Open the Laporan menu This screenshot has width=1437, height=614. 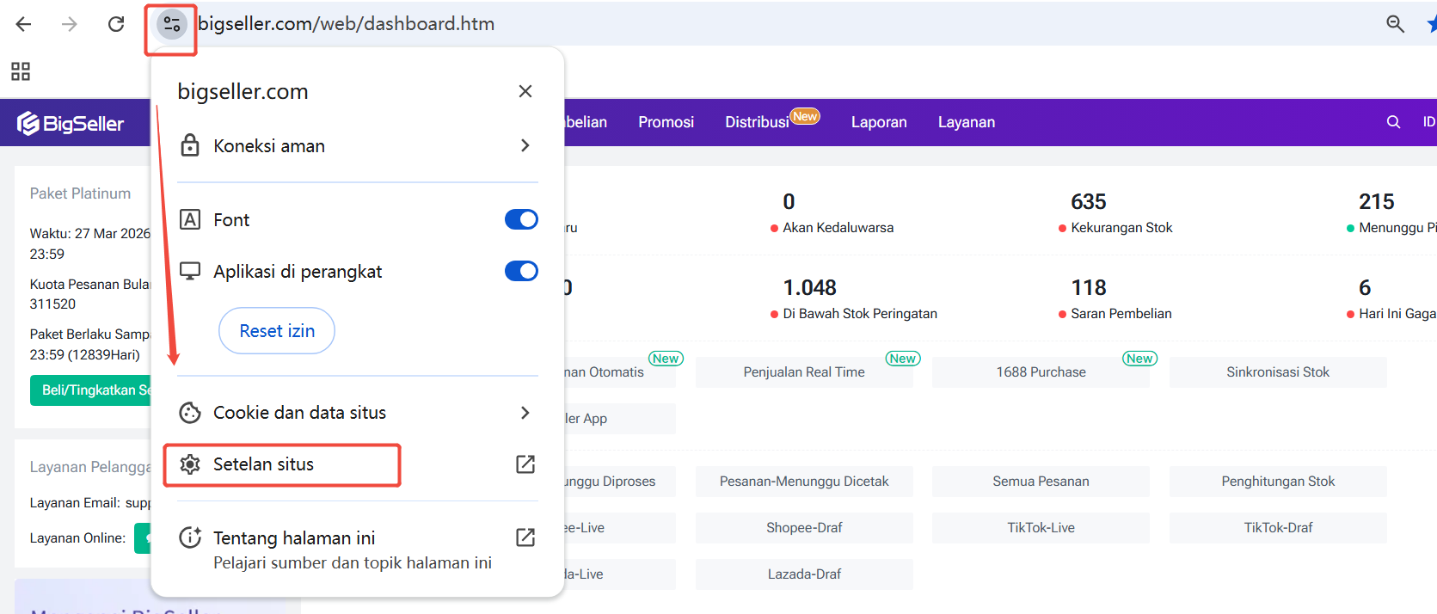coord(879,122)
